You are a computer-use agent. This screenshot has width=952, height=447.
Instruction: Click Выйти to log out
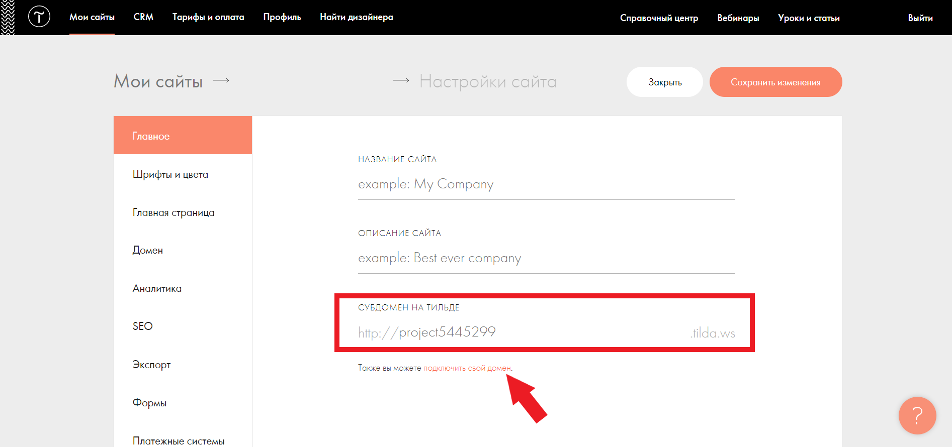click(920, 18)
